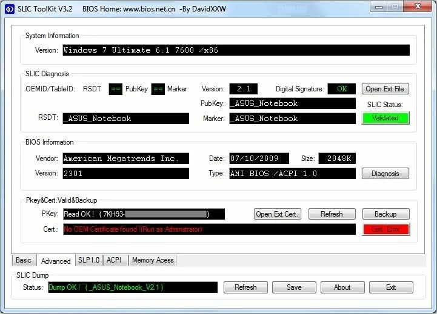Click the SLIC ToolKit app icon in title bar

click(x=10, y=9)
